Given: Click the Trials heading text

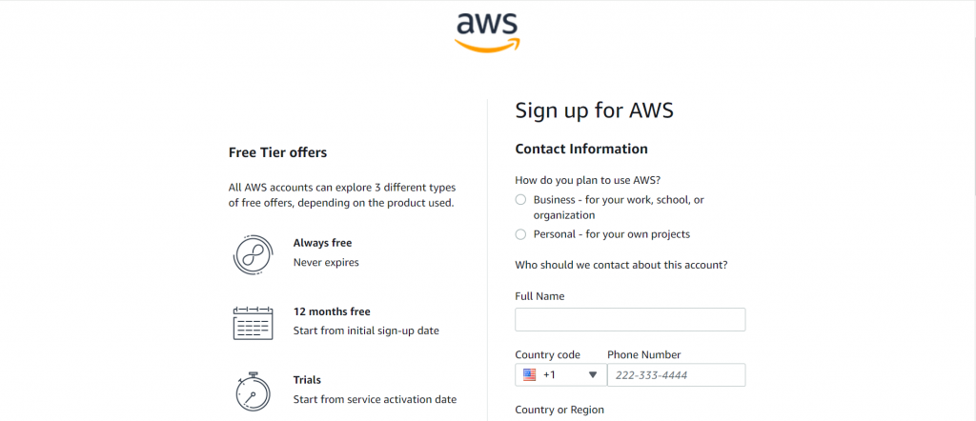Looking at the screenshot, I should click(307, 380).
